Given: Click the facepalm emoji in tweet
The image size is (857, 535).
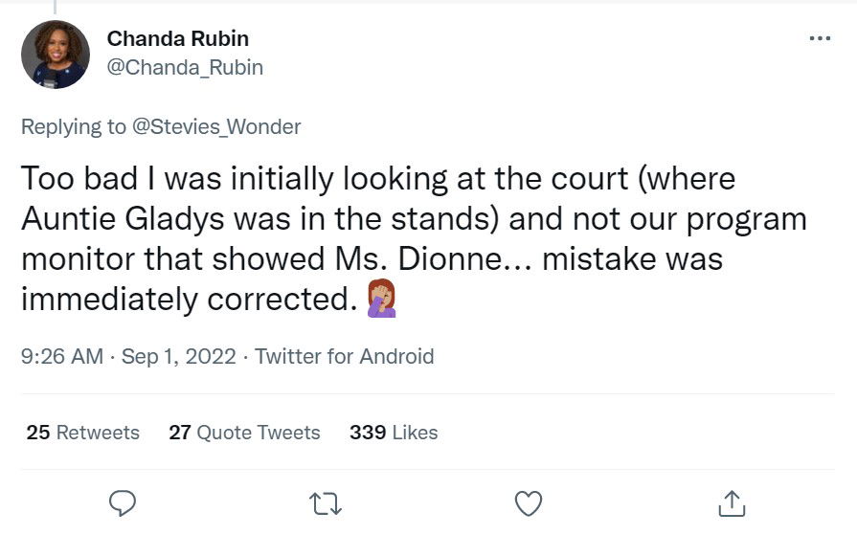Looking at the screenshot, I should tap(382, 301).
